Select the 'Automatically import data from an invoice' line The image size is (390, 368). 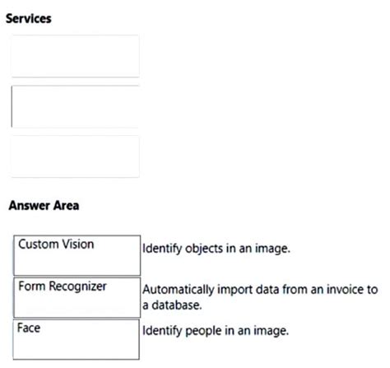click(x=260, y=290)
